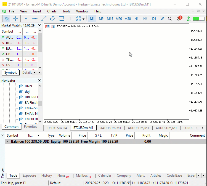Screen dimensions: 207x186
Task: Open the Help menu
Action: (98, 11)
